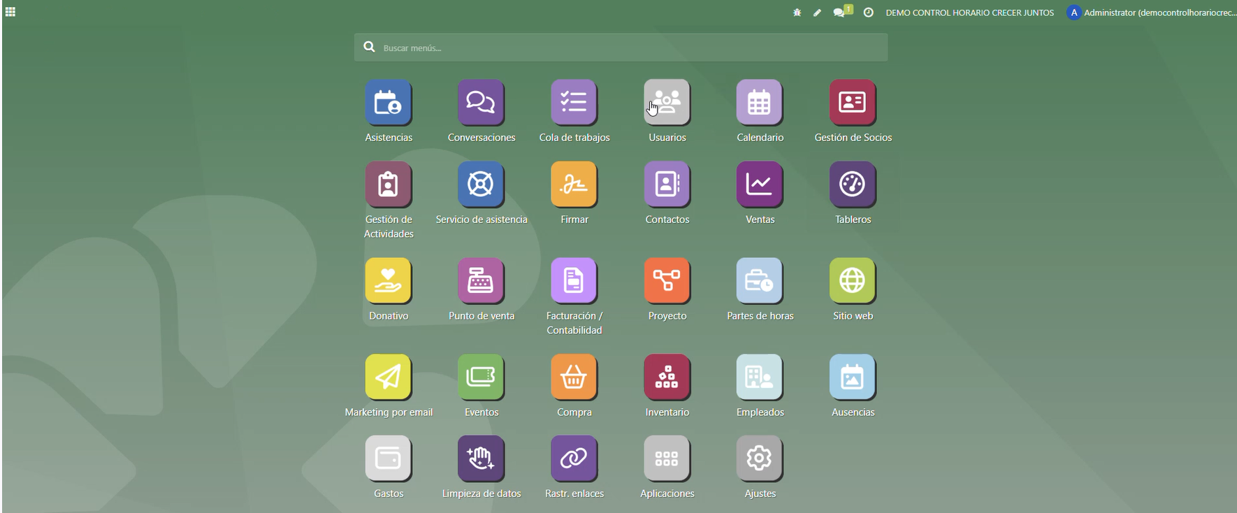
Task: Open Limpieza de datos app
Action: coord(481,458)
